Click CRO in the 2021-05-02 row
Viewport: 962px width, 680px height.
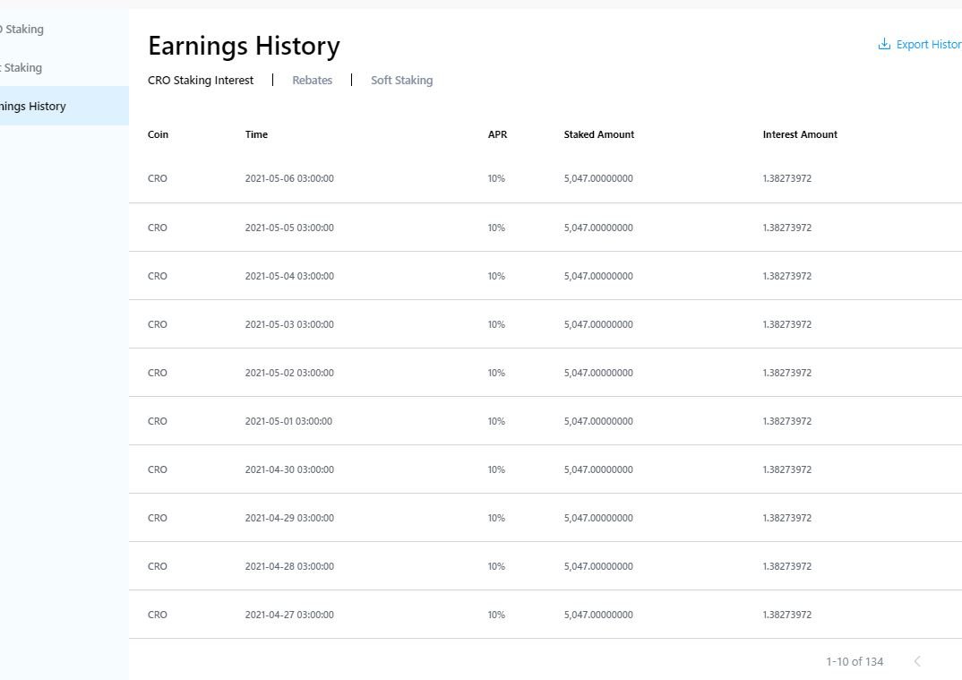[x=157, y=373]
